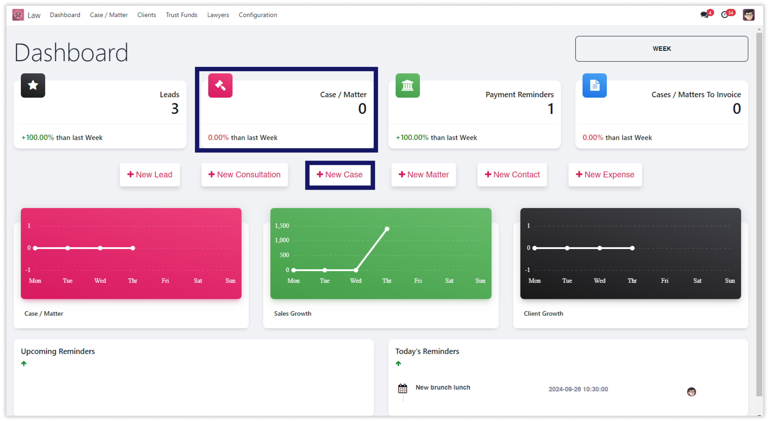This screenshot has height=421, width=768.
Task: Click the Today's Reminders green arrow
Action: point(398,363)
